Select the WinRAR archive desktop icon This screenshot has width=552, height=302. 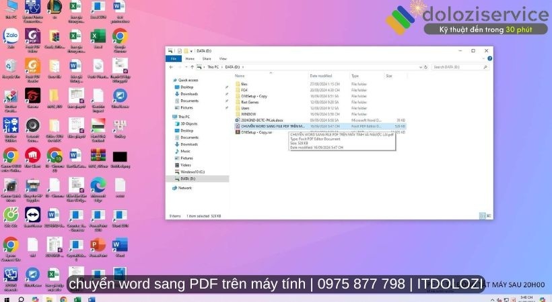coord(98,158)
